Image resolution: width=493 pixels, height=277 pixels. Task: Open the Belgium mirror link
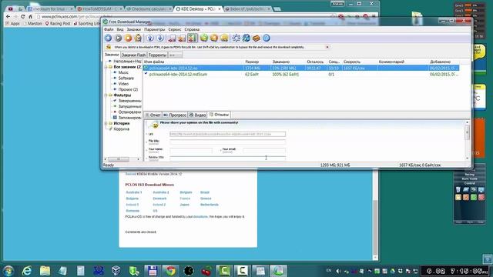[186, 192]
